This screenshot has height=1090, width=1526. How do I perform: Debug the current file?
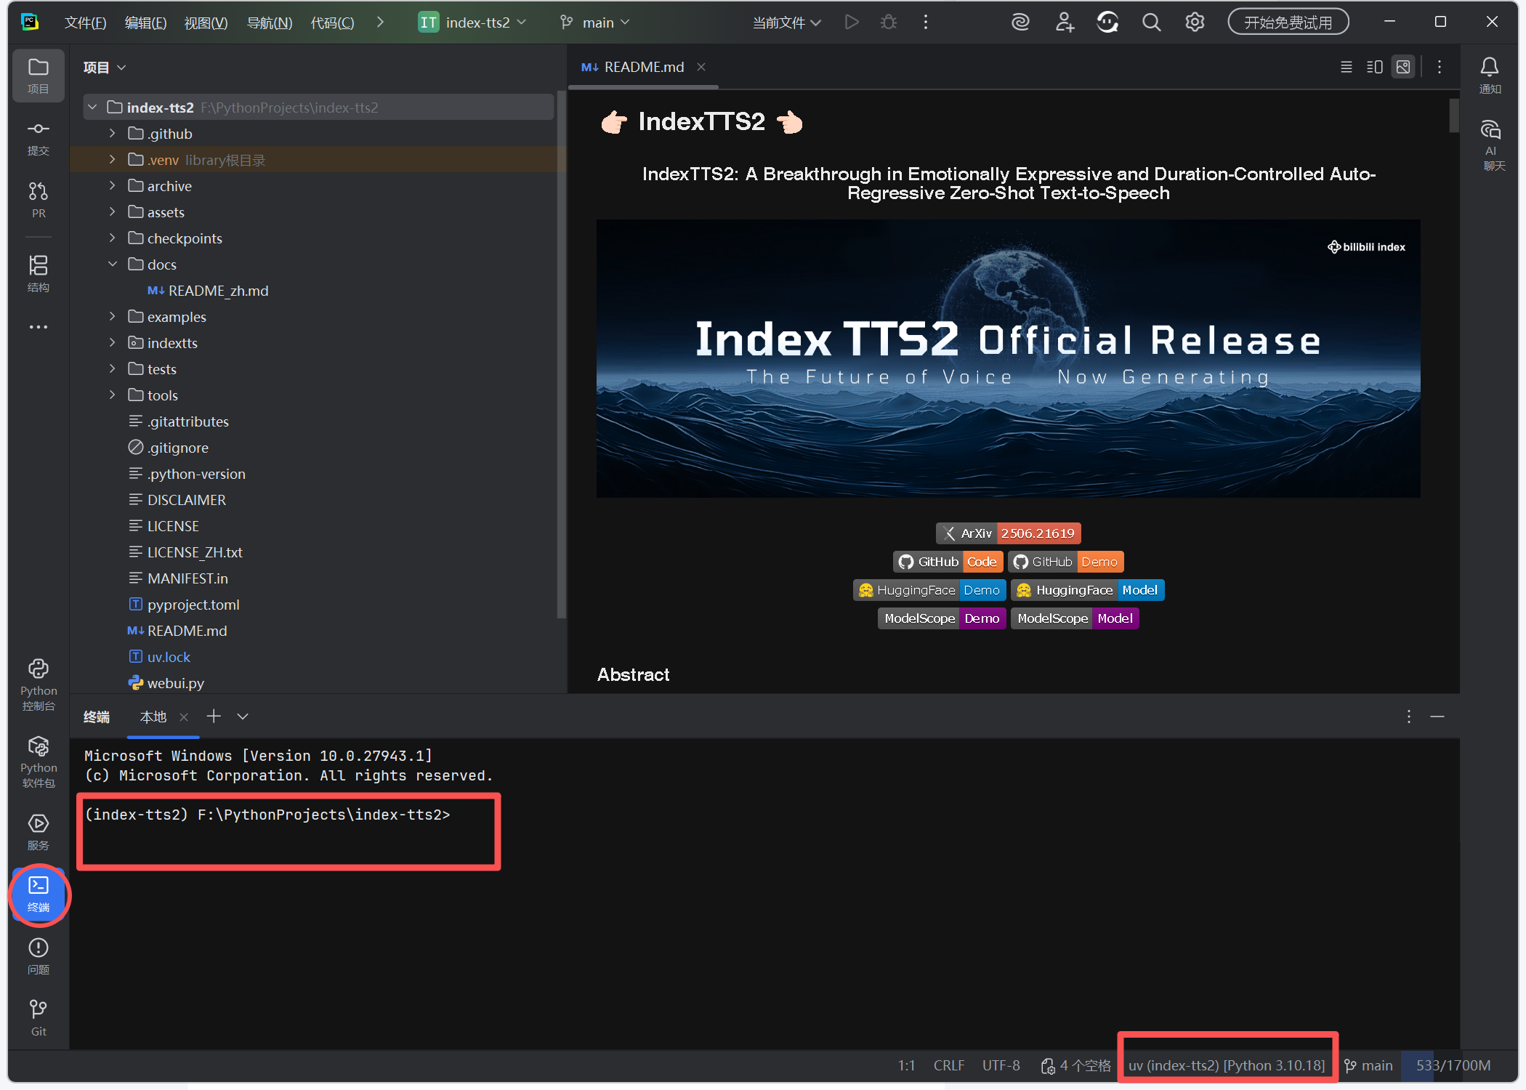(888, 23)
